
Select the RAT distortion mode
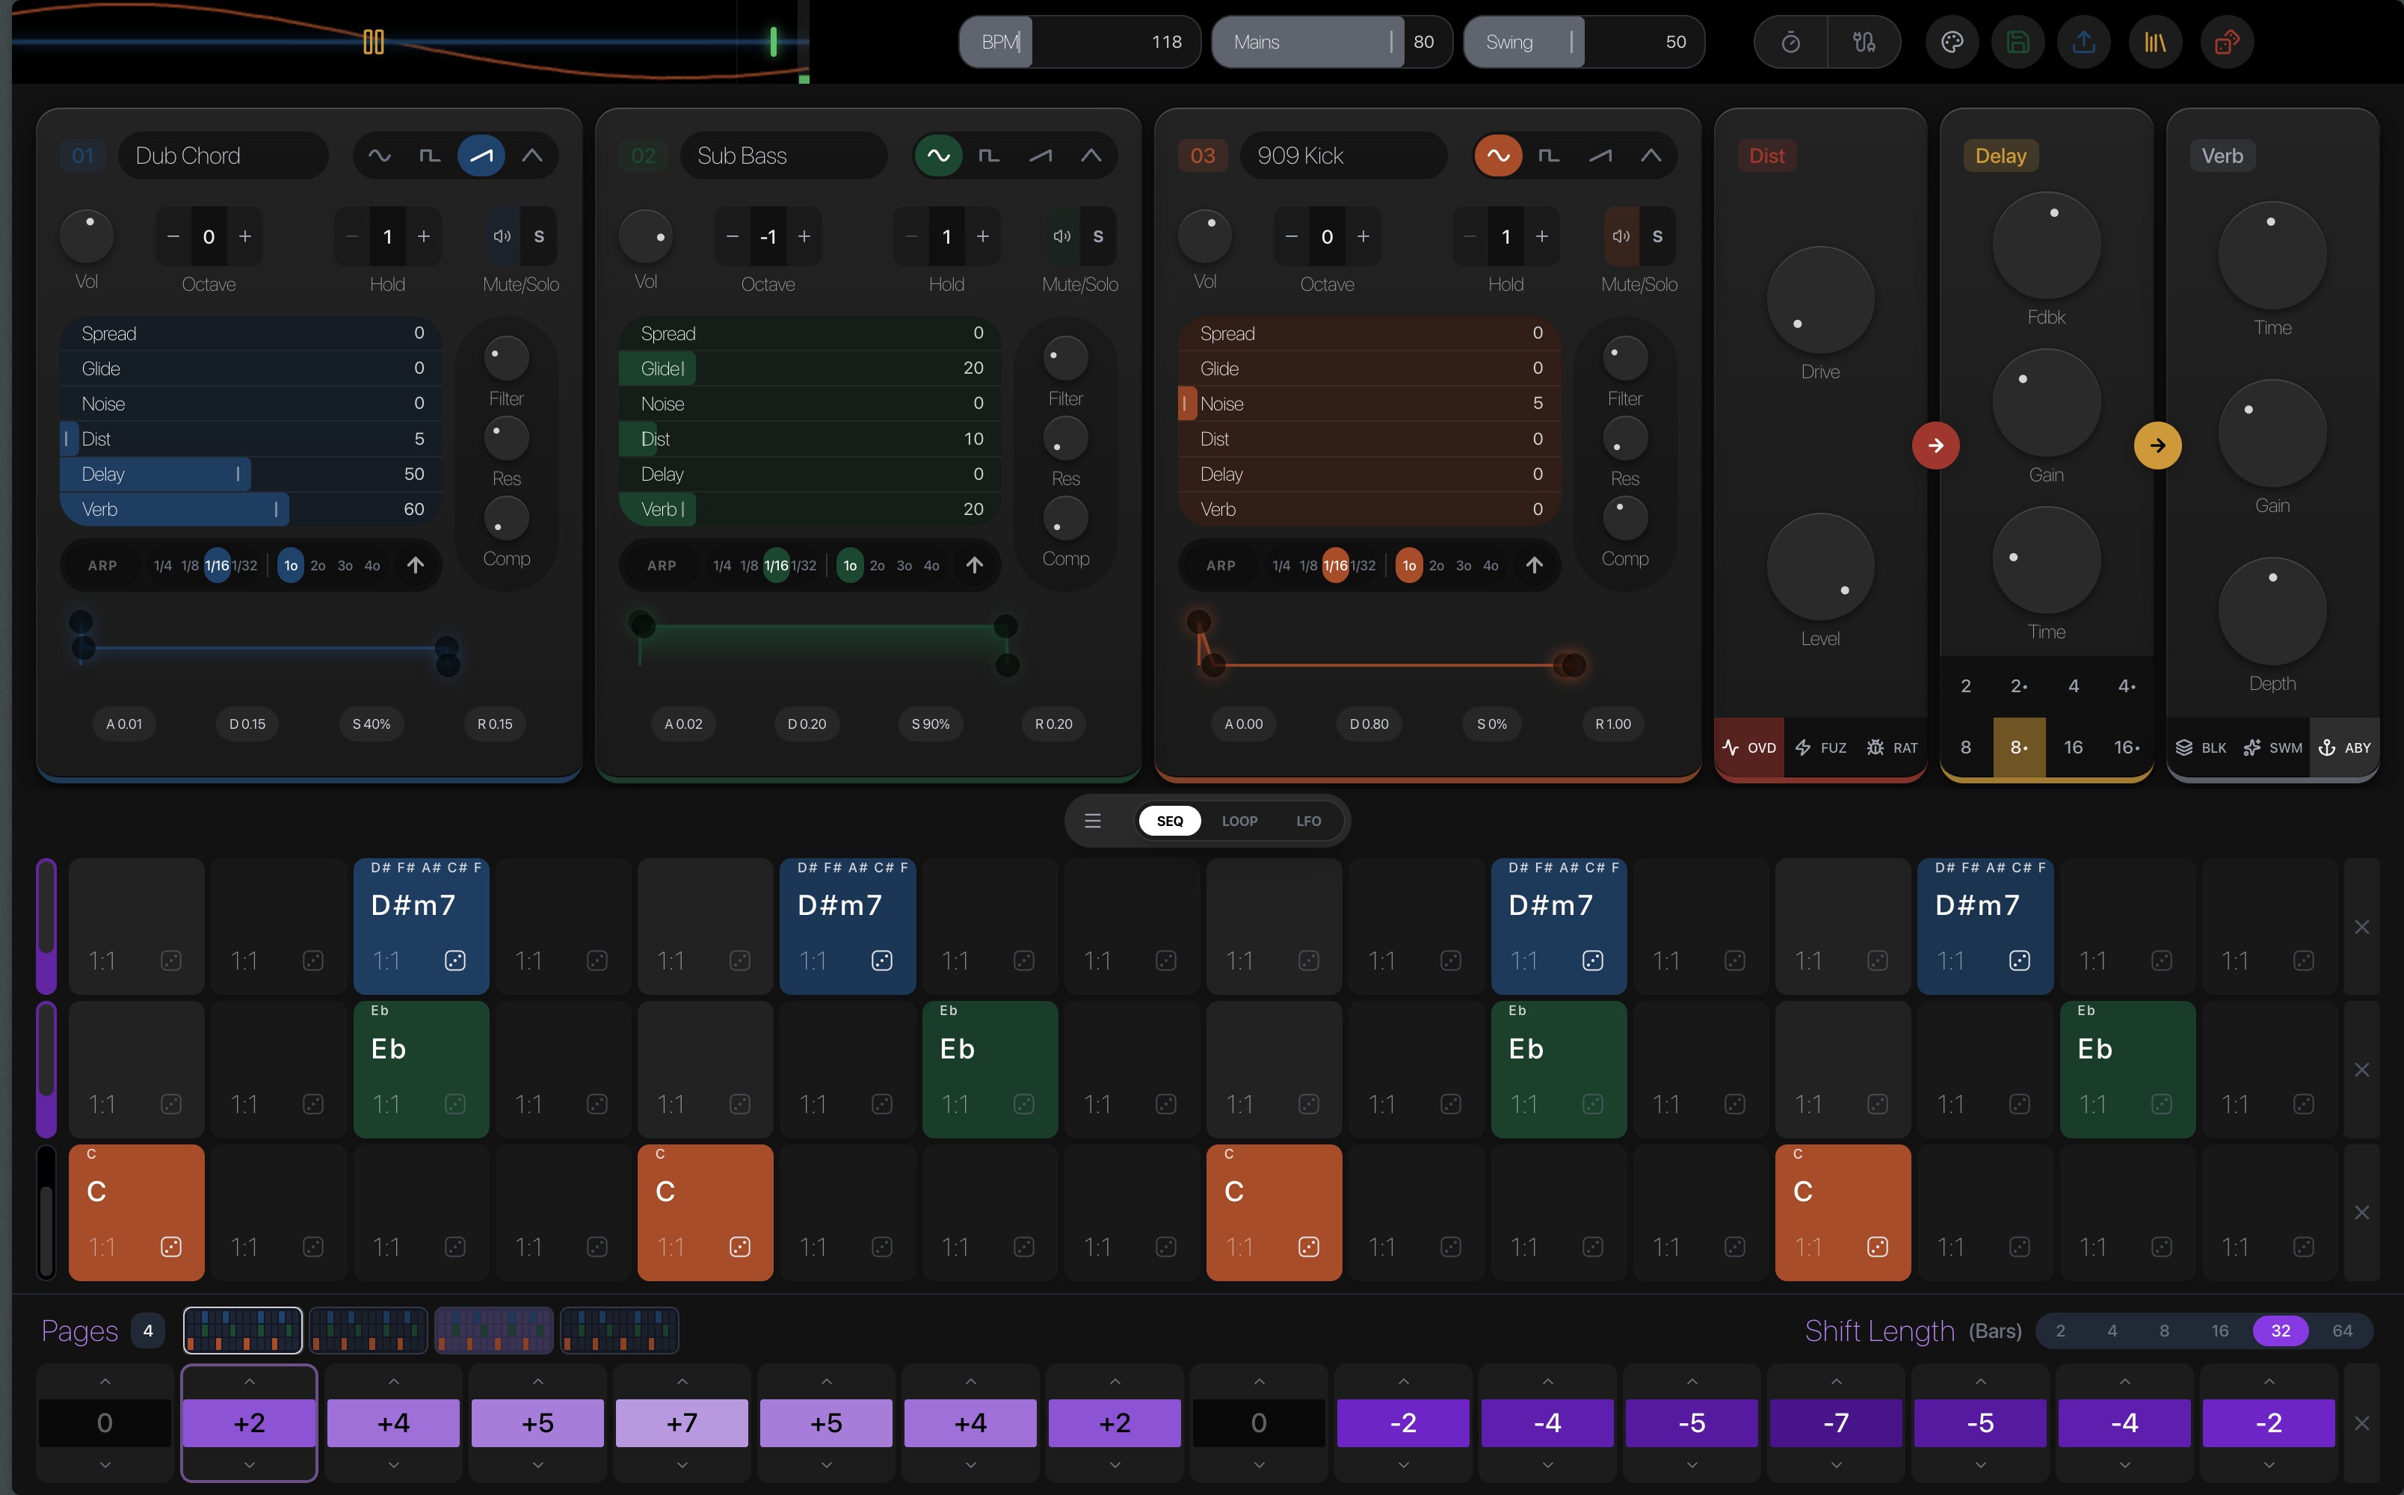(x=1892, y=747)
